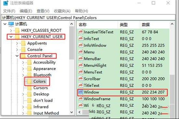Expand the Accessibility key
179x119 pixels.
coord(23,62)
